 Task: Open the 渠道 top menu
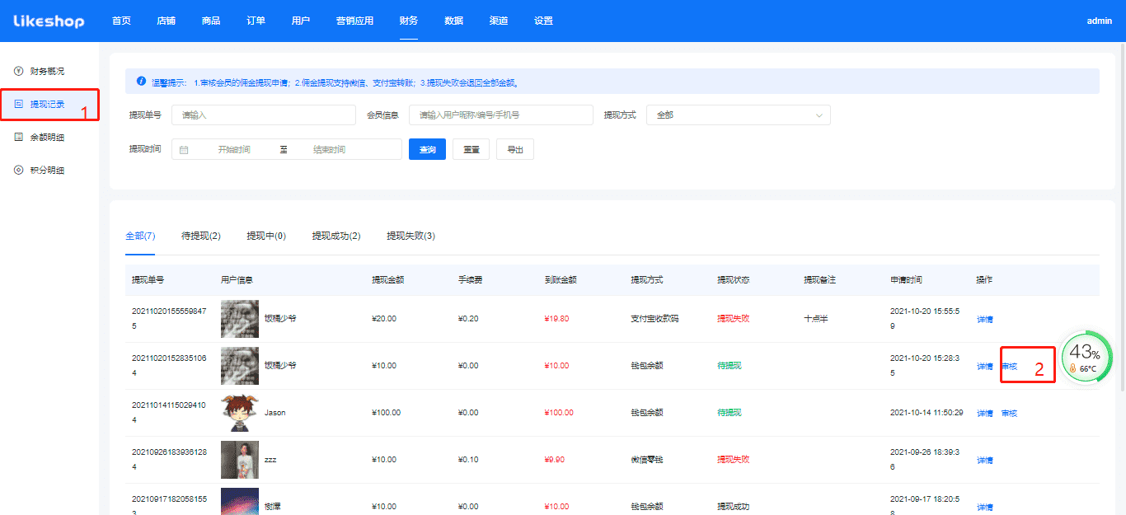pos(498,21)
